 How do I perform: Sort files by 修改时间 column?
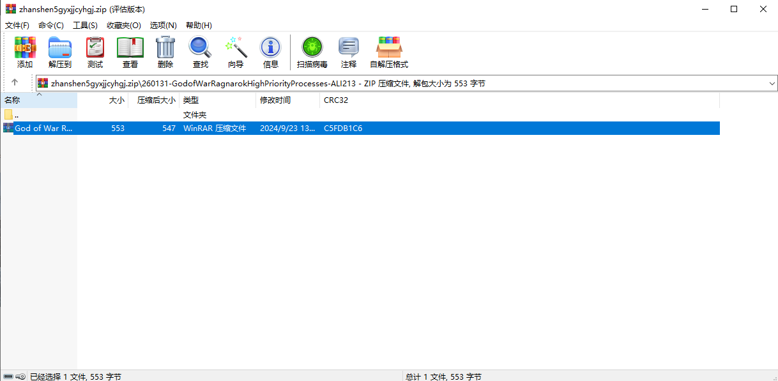point(275,100)
